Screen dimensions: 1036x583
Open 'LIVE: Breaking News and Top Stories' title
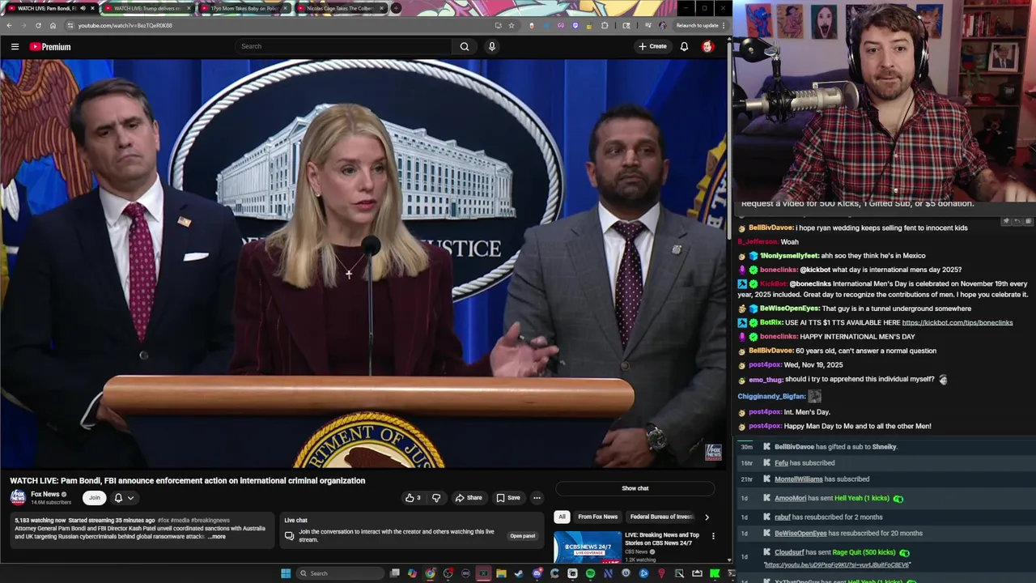pyautogui.click(x=662, y=538)
